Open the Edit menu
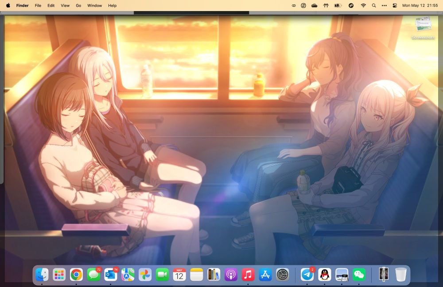The width and height of the screenshot is (443, 287). coord(51,5)
